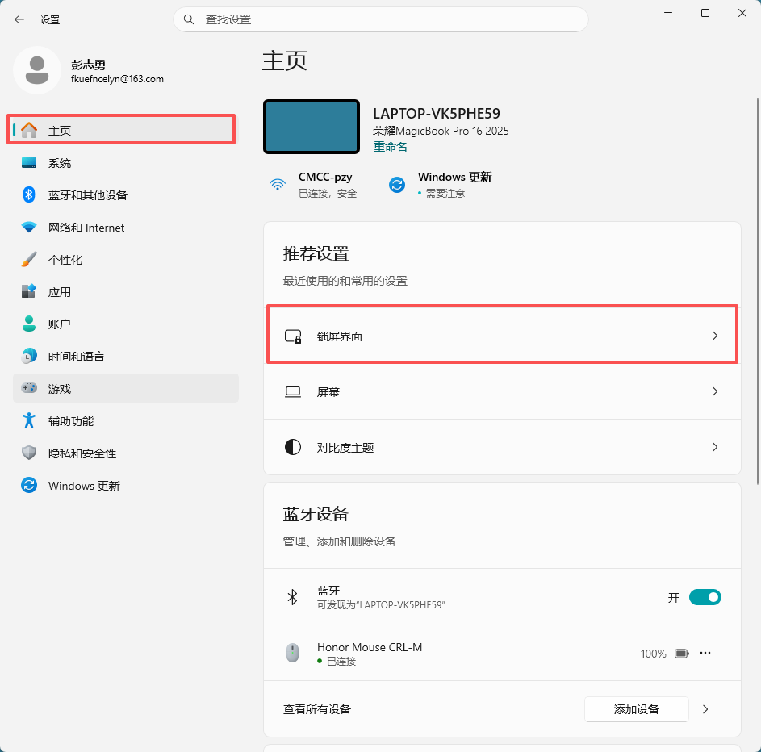The height and width of the screenshot is (752, 761).
Task: Expand the 屏幕 row chevron
Action: (x=715, y=391)
